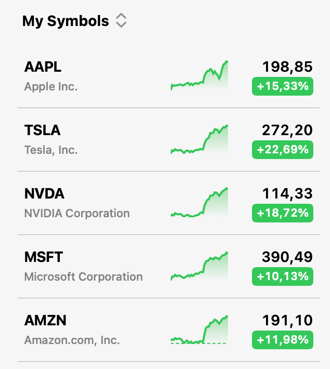The image size is (330, 369).
Task: View the MSFT sparkline chart
Action: pos(199,266)
